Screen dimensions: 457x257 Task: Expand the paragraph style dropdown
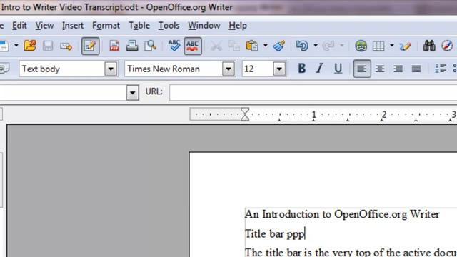tap(111, 69)
